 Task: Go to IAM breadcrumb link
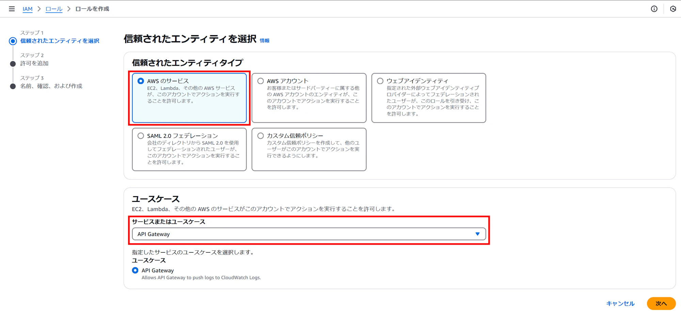pos(28,9)
